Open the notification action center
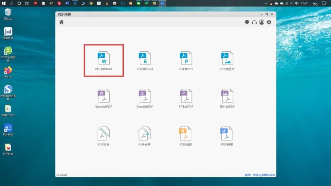This screenshot has height=186, width=331. (x=324, y=3)
